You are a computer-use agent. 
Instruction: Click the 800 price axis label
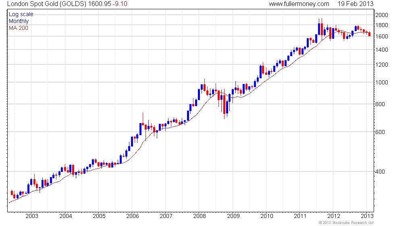click(380, 104)
